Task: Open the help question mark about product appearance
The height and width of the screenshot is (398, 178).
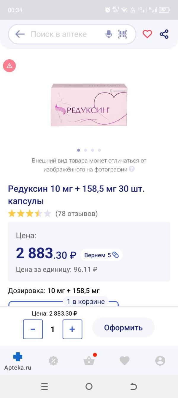Action: [132, 169]
